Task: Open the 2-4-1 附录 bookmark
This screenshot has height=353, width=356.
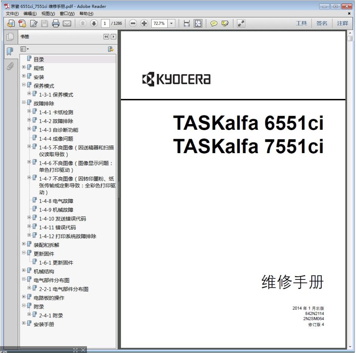Action: click(51, 315)
